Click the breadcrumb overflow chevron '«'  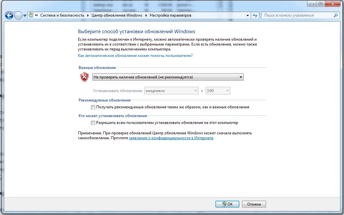[36, 15]
